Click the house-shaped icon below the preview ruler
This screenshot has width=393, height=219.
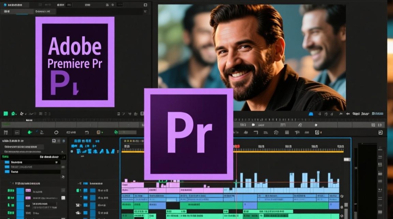pyautogui.click(x=276, y=133)
